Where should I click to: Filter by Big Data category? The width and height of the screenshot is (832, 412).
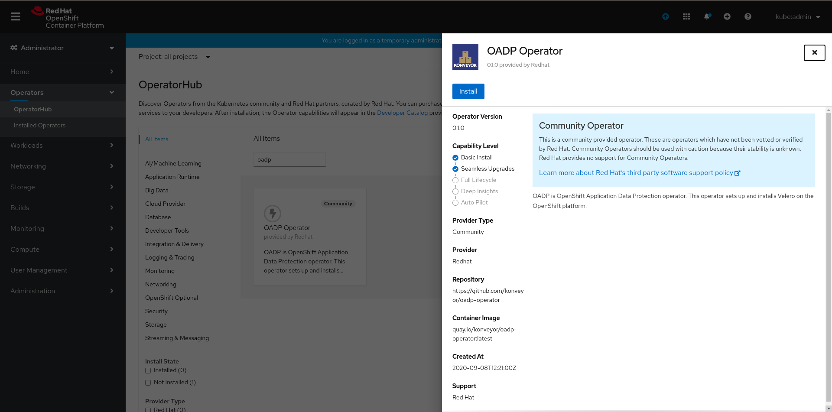157,190
